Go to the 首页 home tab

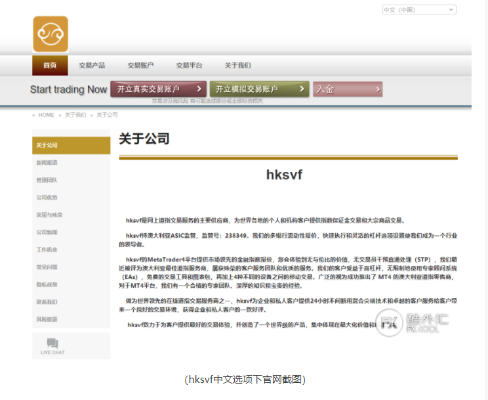tap(50, 65)
